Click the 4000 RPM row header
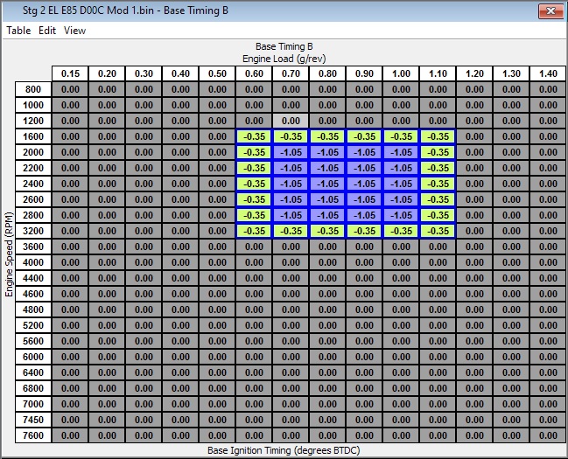 [33, 262]
